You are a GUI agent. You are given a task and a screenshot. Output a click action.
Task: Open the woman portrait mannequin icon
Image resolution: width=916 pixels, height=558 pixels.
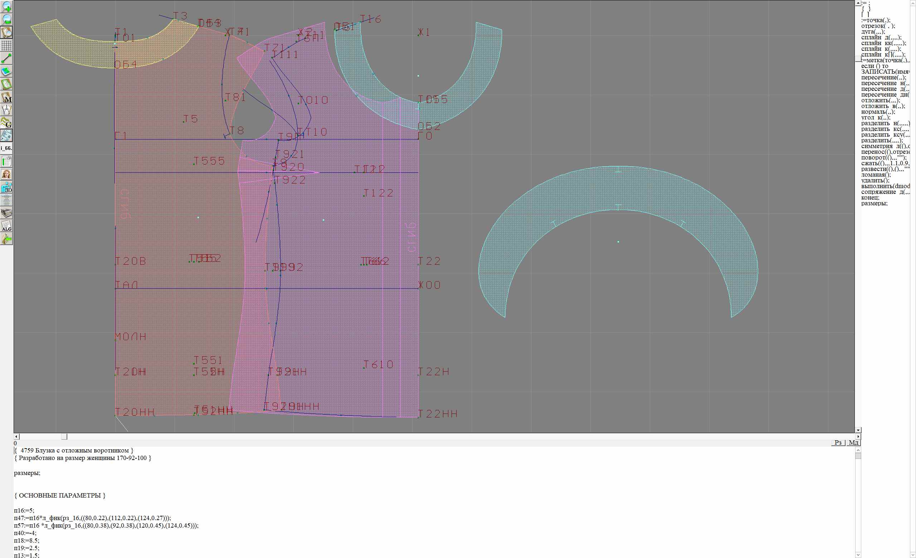pos(7,174)
